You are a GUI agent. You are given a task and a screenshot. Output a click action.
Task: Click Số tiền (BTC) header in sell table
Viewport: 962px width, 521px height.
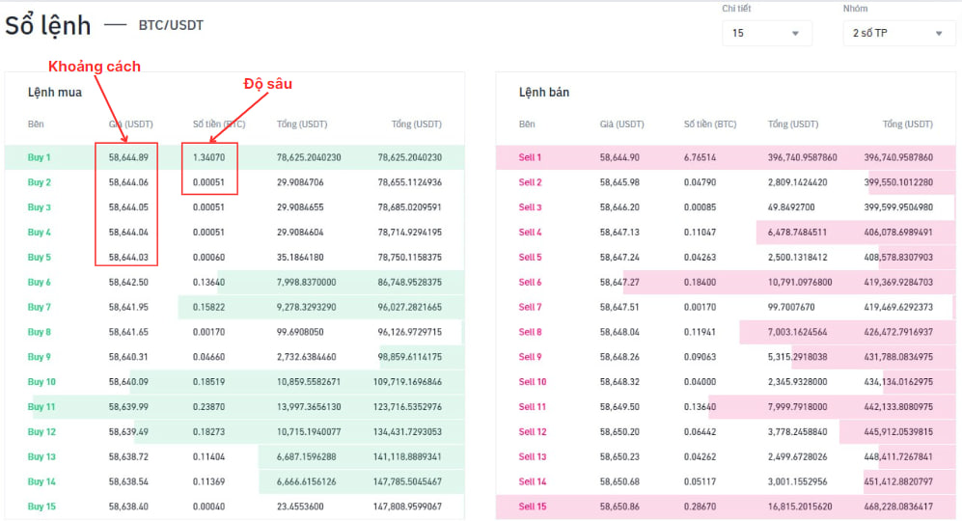click(710, 124)
